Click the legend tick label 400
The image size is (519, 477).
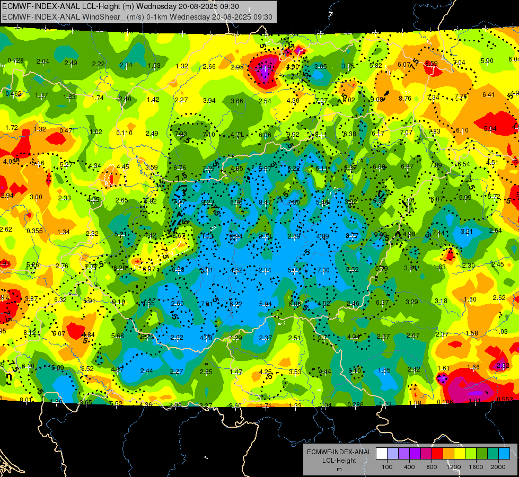(409, 467)
